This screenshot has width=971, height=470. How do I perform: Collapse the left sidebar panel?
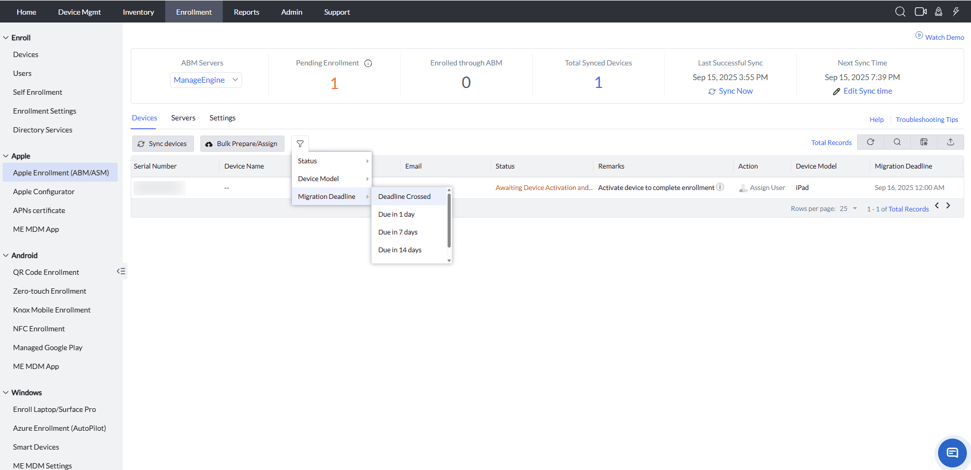[121, 271]
